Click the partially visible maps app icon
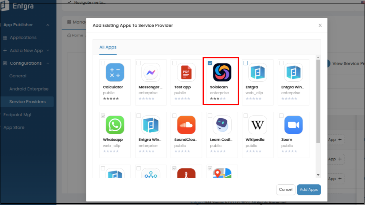This screenshot has width=365, height=205. click(222, 173)
